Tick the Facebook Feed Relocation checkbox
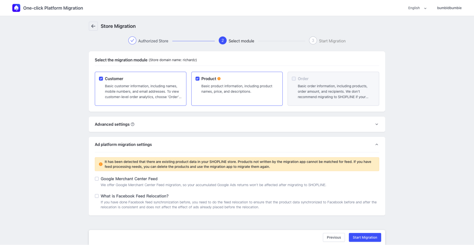Screen dimensions: 474x245 pos(97,196)
